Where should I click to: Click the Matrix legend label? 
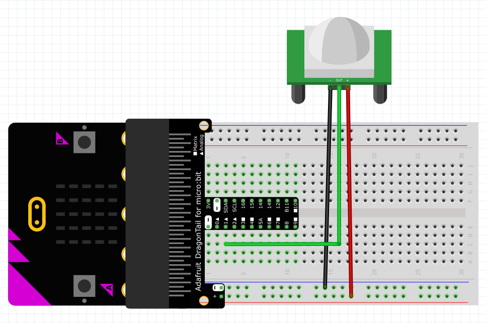195,146
